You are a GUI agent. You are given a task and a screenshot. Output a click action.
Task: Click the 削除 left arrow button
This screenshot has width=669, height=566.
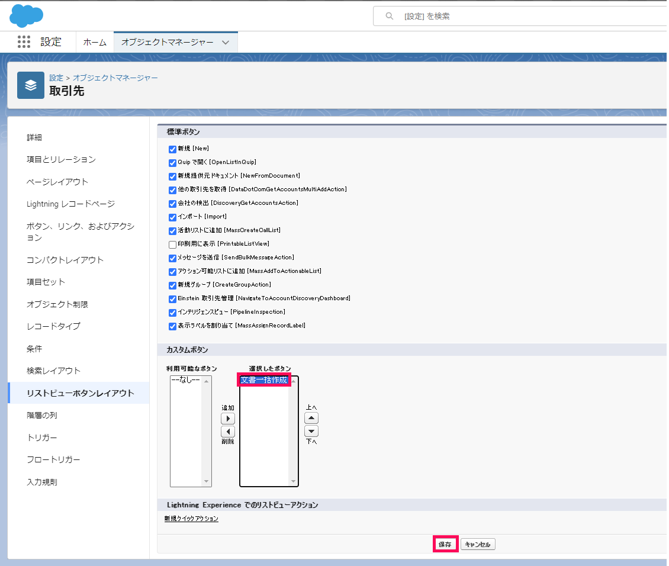tap(228, 431)
